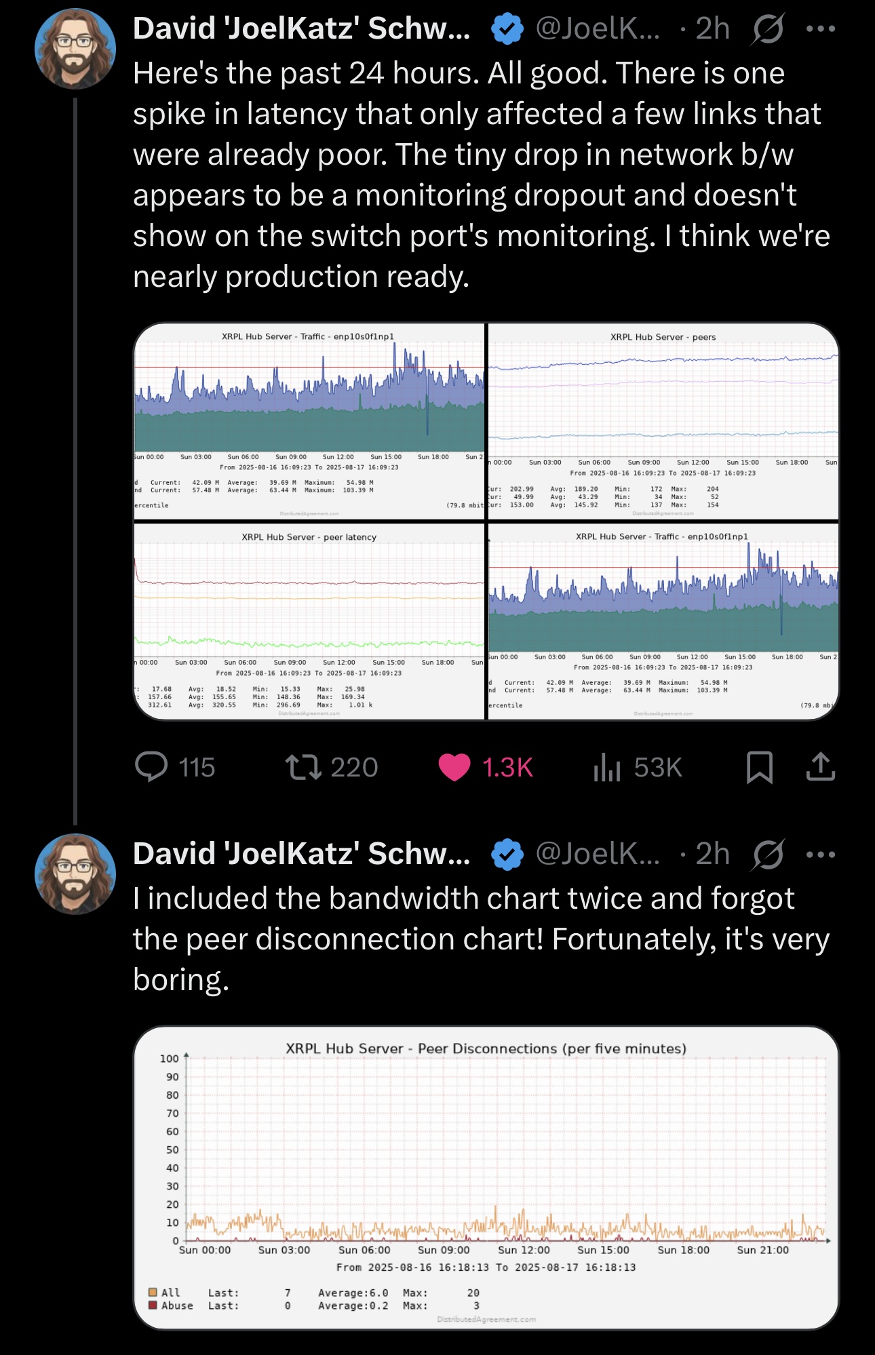
Task: Tap the Grok slash icon on second tweet
Action: point(768,855)
